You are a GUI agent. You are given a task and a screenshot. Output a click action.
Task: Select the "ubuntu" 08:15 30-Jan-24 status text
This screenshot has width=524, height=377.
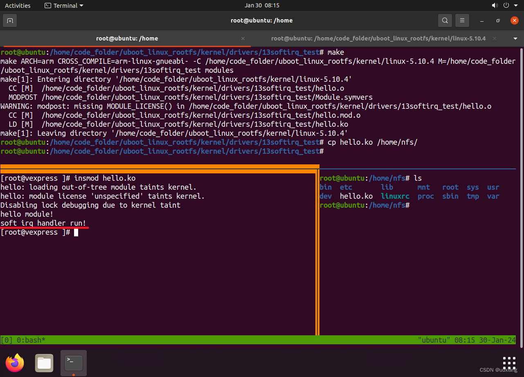(467, 340)
